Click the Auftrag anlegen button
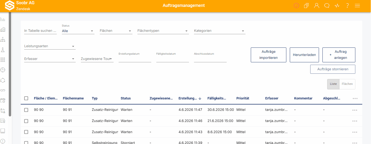Image resolution: width=371 pixels, height=144 pixels. [339, 55]
